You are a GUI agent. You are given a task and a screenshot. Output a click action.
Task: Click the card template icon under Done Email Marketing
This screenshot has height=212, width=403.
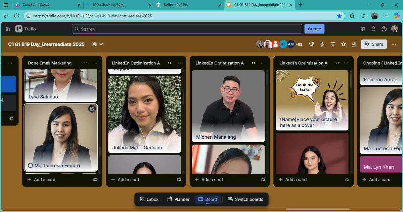[95, 180]
